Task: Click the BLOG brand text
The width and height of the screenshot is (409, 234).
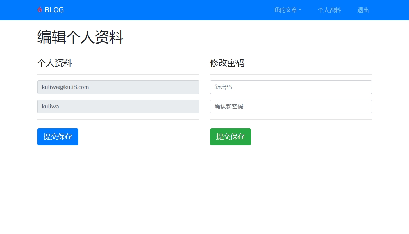Action: (x=54, y=10)
